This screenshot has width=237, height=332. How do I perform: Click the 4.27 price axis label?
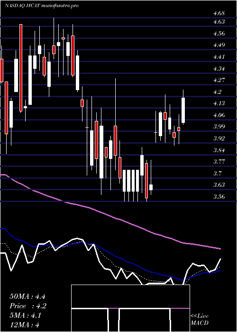pyautogui.click(x=219, y=80)
